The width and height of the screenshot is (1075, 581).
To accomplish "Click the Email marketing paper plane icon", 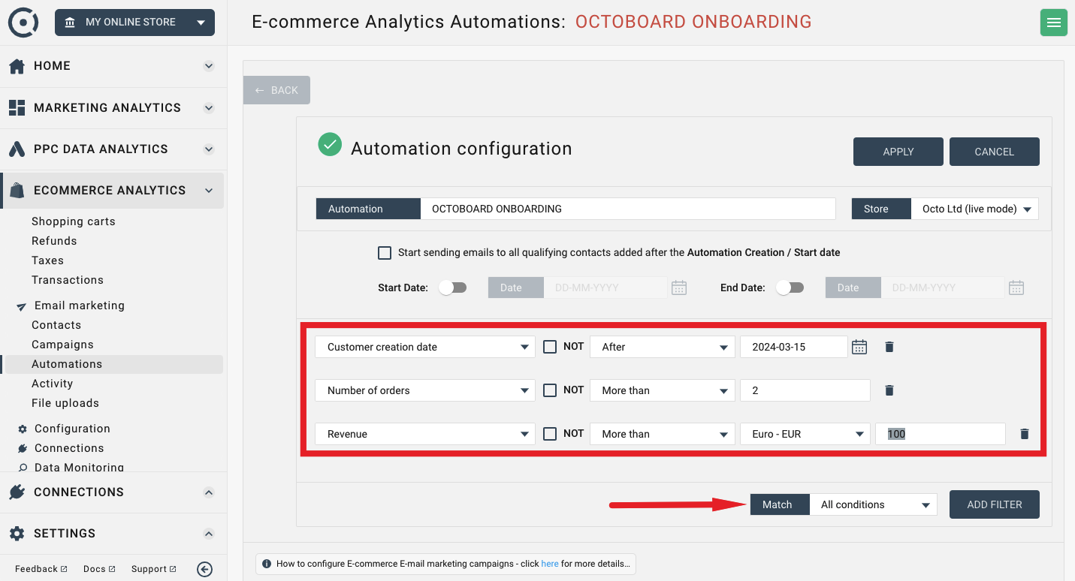I will pyautogui.click(x=22, y=306).
